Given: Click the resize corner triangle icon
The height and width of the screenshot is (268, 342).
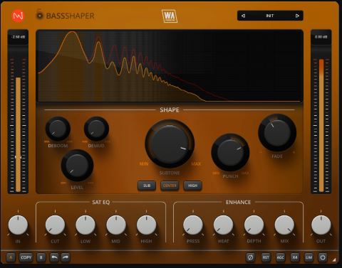Looking at the screenshot, I should click(x=334, y=259).
